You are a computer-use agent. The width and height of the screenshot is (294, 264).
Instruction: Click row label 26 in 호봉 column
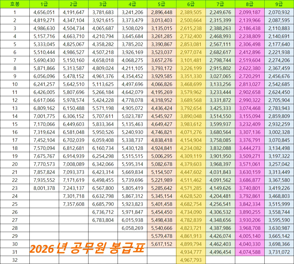(x=15, y=212)
